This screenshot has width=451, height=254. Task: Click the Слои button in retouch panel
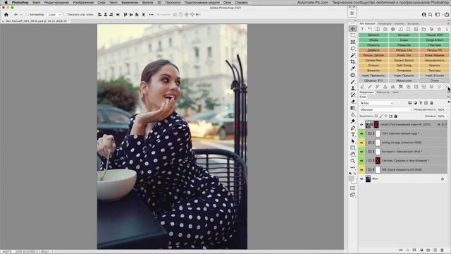[434, 80]
